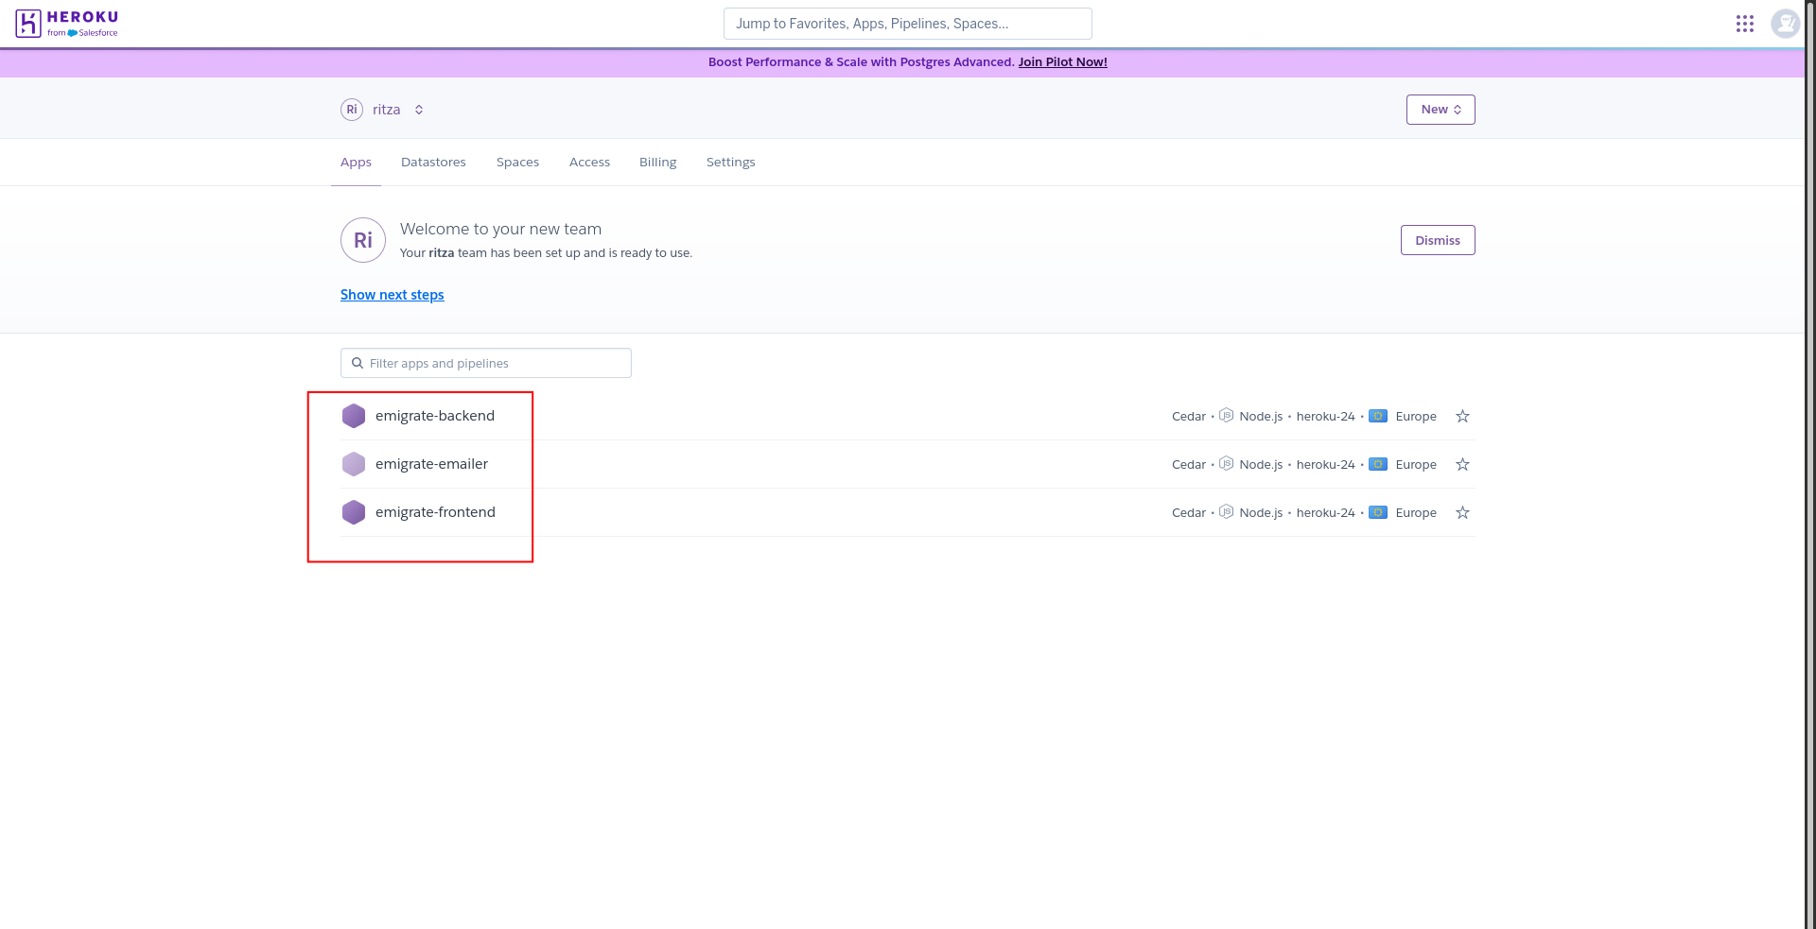Screen dimensions: 1816x929
Task: Click the Join Pilot Now link
Action: 1062,61
